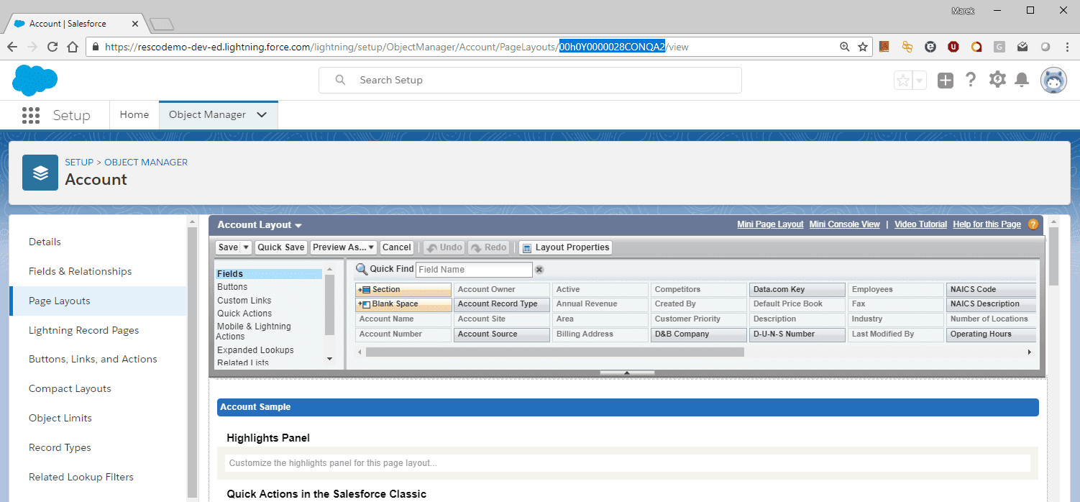Click the zoom icon in address bar

click(845, 47)
